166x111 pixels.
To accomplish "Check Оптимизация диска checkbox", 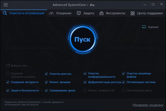I will 123,90.
